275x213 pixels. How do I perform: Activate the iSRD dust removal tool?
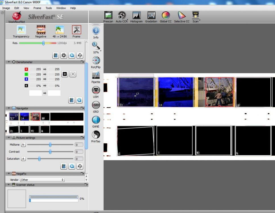pyautogui.click(x=96, y=105)
